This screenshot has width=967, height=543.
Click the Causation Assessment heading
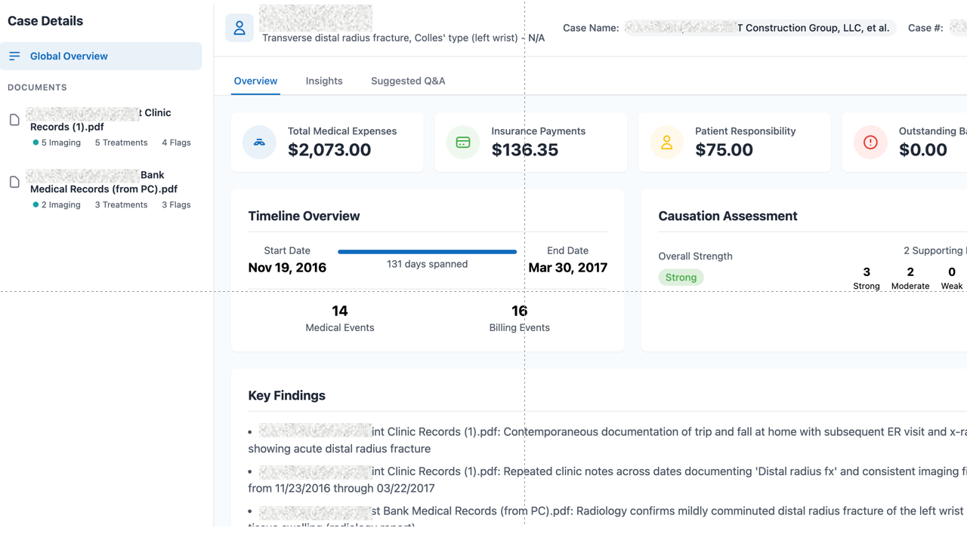pyautogui.click(x=728, y=216)
